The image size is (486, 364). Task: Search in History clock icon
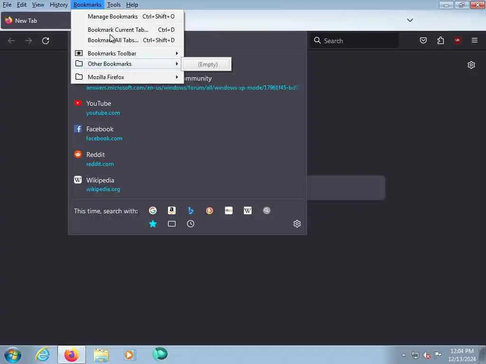[x=191, y=224]
